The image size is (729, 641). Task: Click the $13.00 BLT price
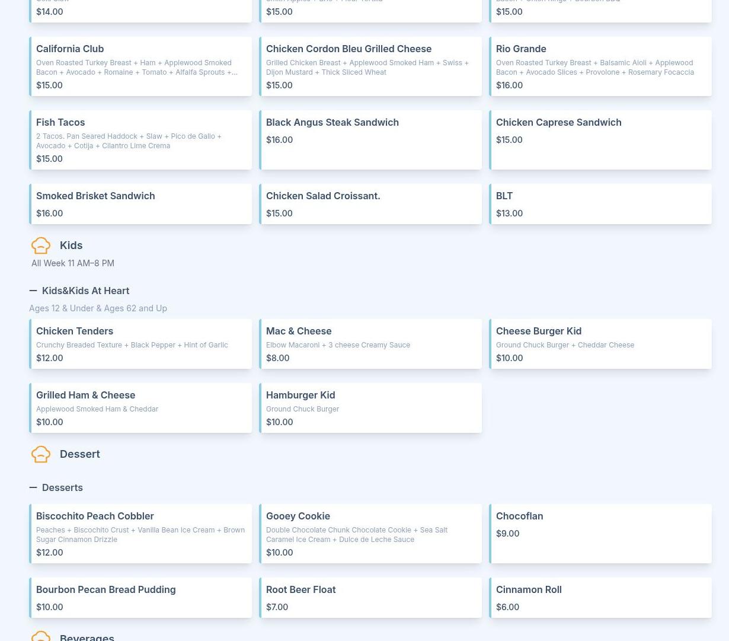coord(509,213)
